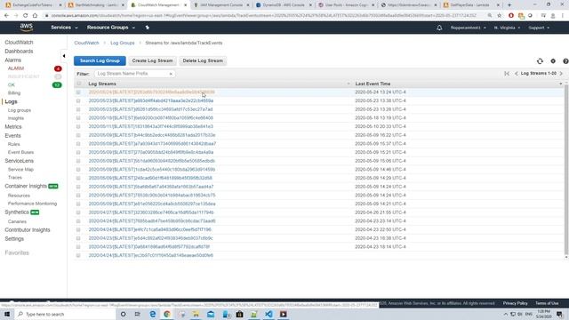Screen dimensions: 569x320
Task: Bookmark this page with the star icon
Action: 500,16
